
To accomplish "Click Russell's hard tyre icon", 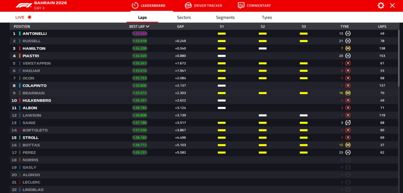I will [348, 41].
